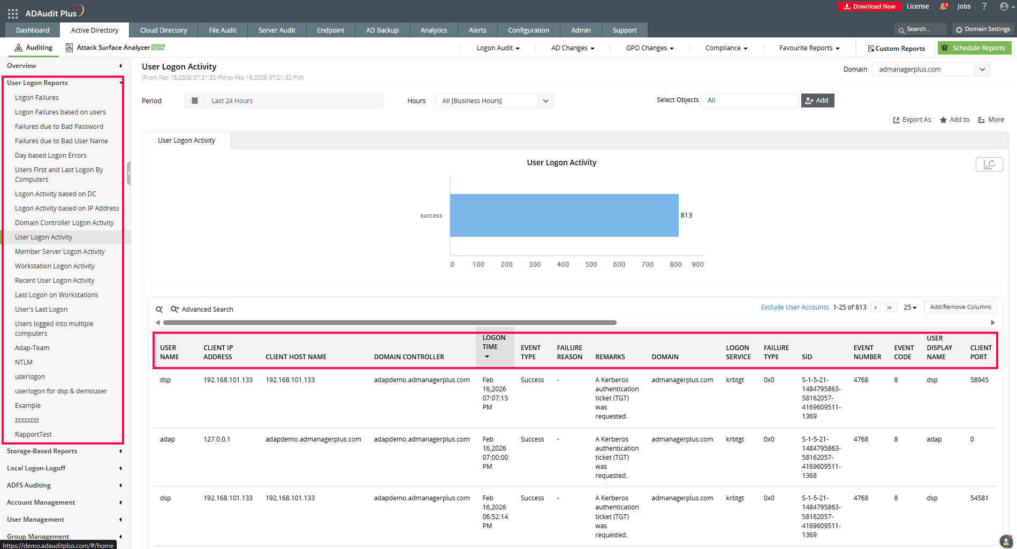Click the Add button beside Select Objects

click(x=817, y=100)
